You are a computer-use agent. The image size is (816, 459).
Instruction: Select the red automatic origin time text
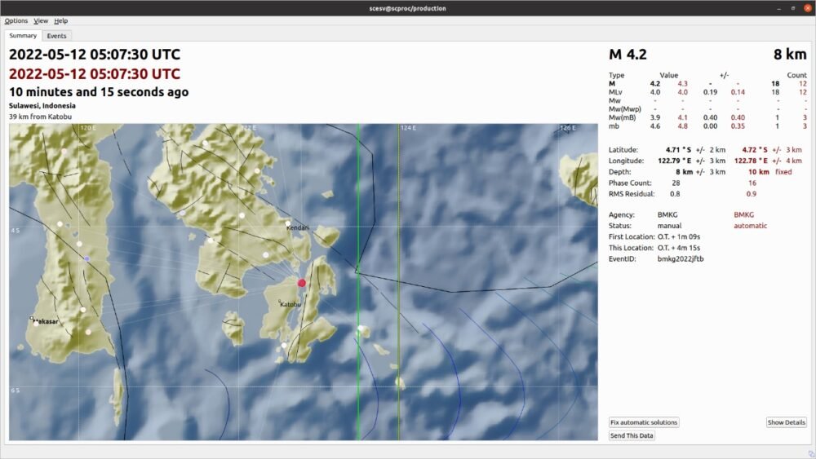pyautogui.click(x=95, y=74)
